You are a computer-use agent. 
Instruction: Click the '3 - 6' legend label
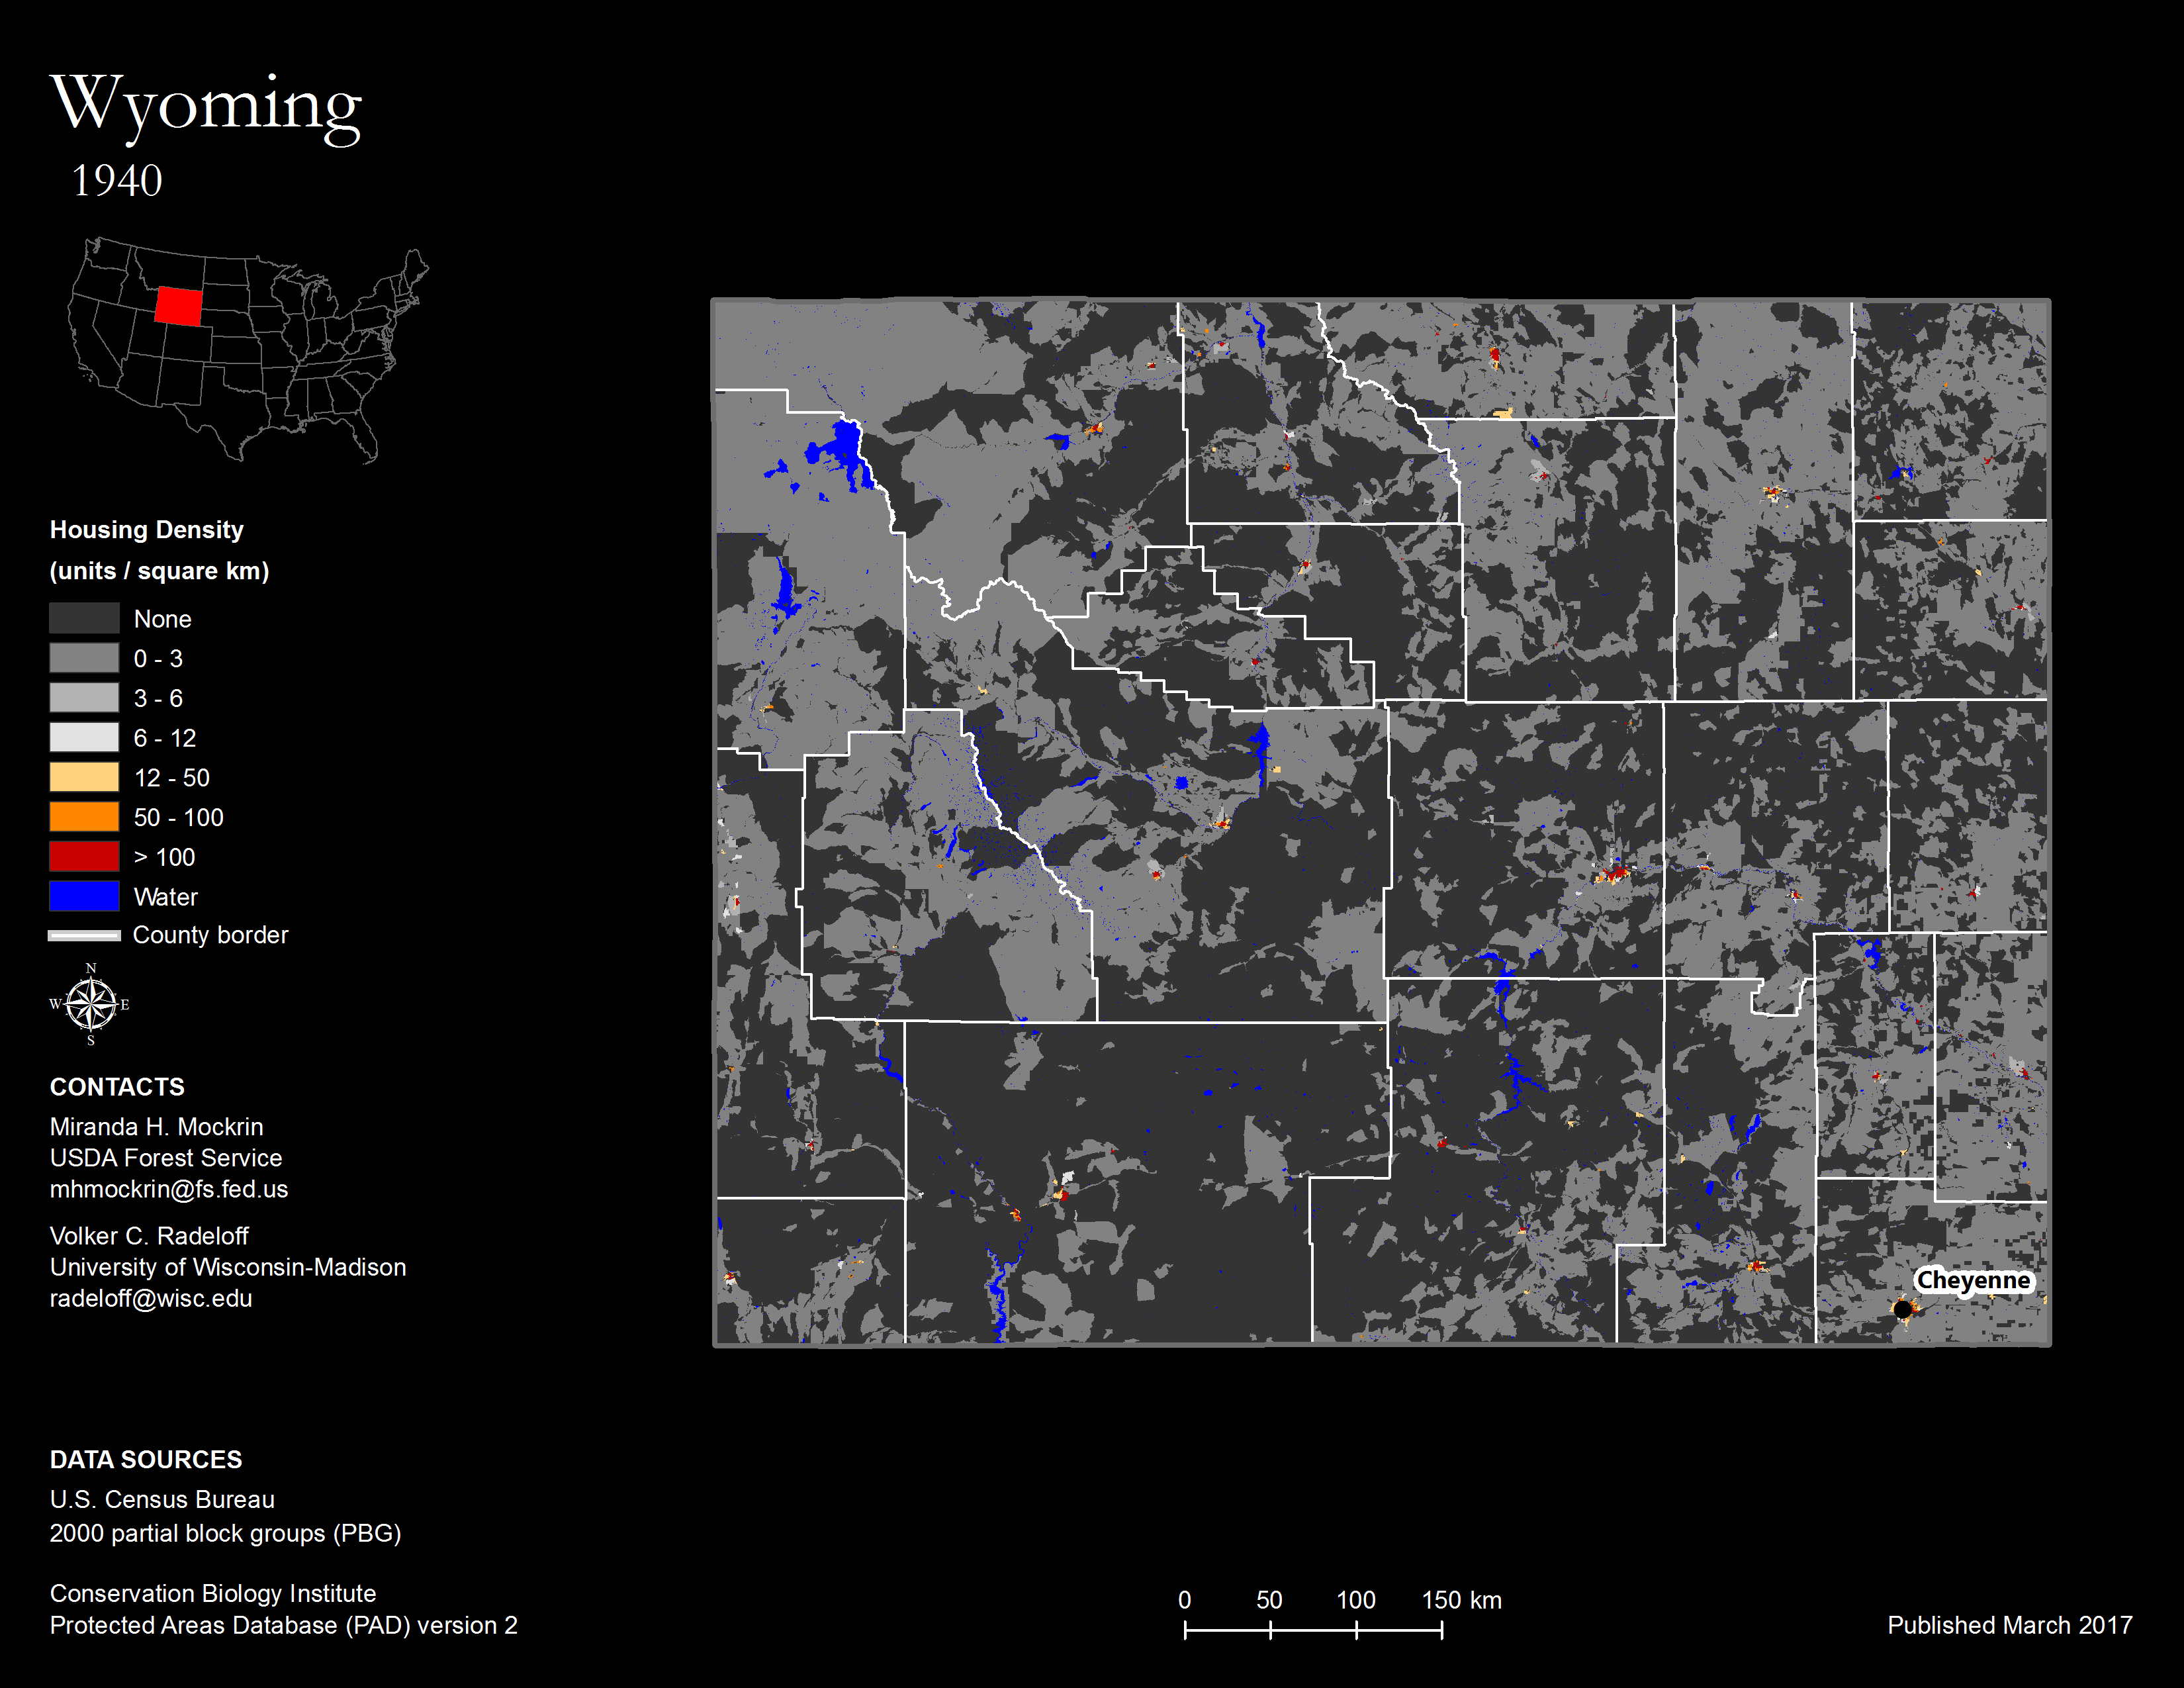click(x=159, y=699)
